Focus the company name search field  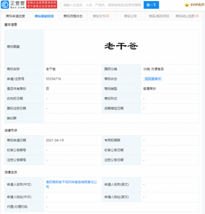coord(102,5)
